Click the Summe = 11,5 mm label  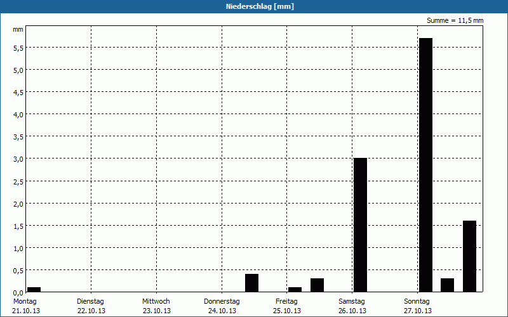pyautogui.click(x=455, y=20)
